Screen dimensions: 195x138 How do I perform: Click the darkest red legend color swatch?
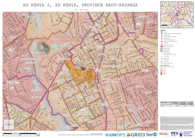[x=162, y=74]
